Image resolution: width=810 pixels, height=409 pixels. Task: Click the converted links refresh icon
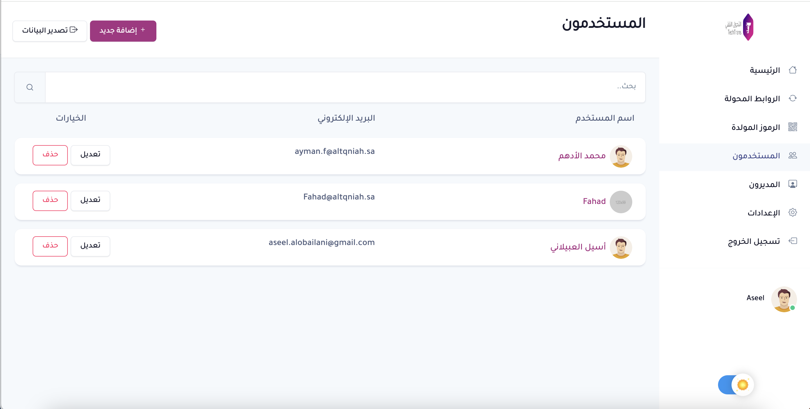(x=792, y=98)
